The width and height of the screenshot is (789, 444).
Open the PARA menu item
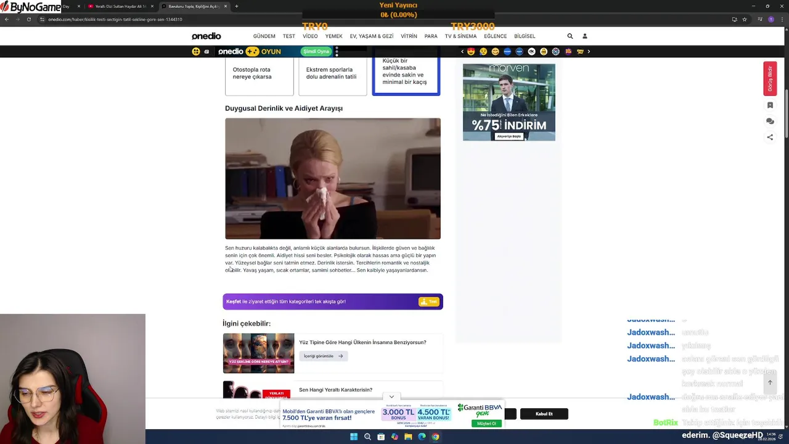(x=431, y=36)
